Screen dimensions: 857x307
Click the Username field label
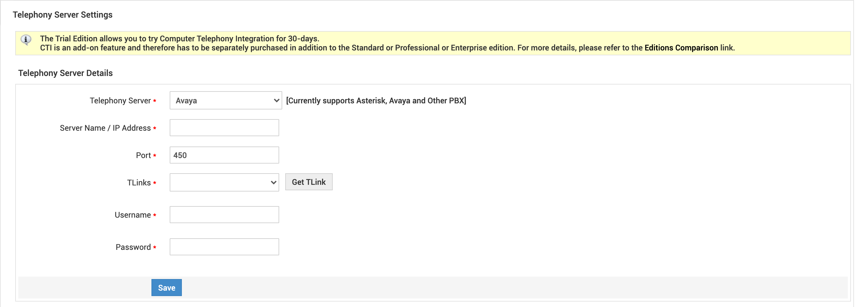(x=133, y=215)
